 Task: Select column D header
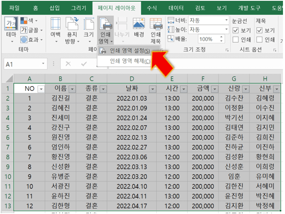point(132,79)
